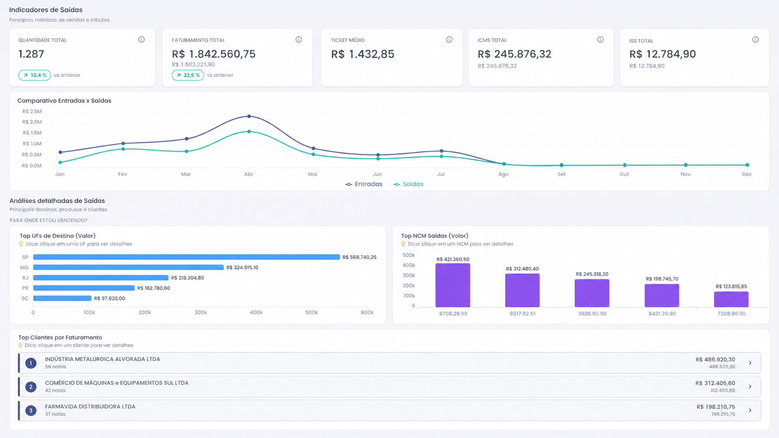Select the MG bar in Top UFs chart

coord(128,267)
